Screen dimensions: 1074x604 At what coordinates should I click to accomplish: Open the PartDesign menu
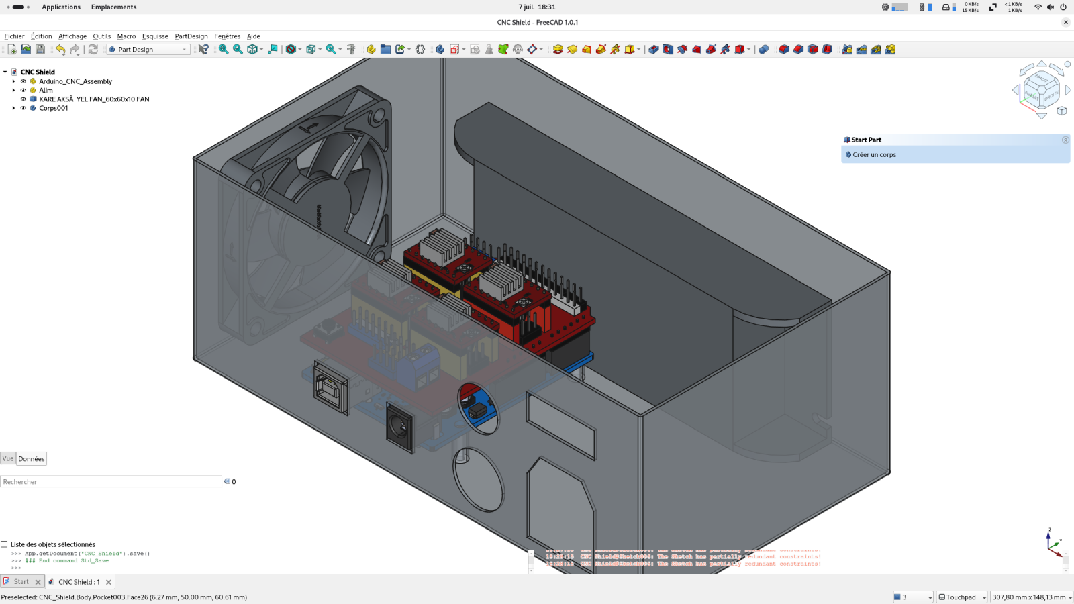coord(191,36)
